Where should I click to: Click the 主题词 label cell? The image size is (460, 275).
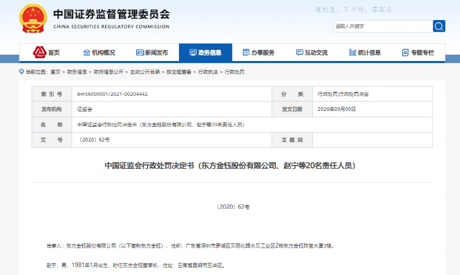coord(292,140)
